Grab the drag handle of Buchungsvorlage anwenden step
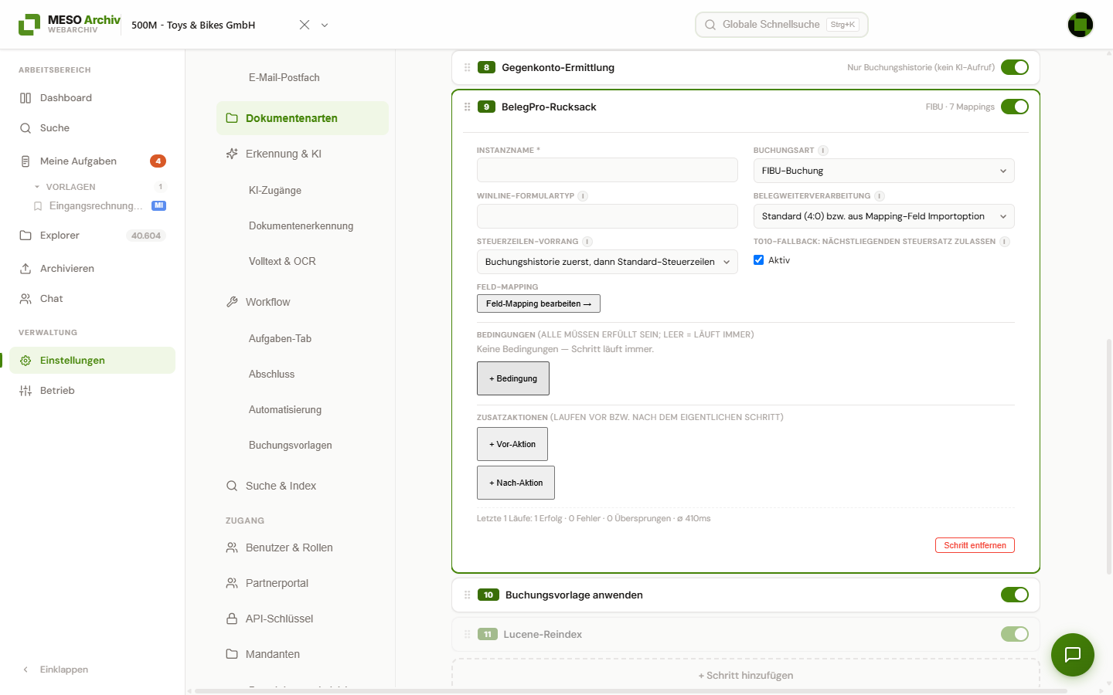The width and height of the screenshot is (1113, 695). [467, 595]
